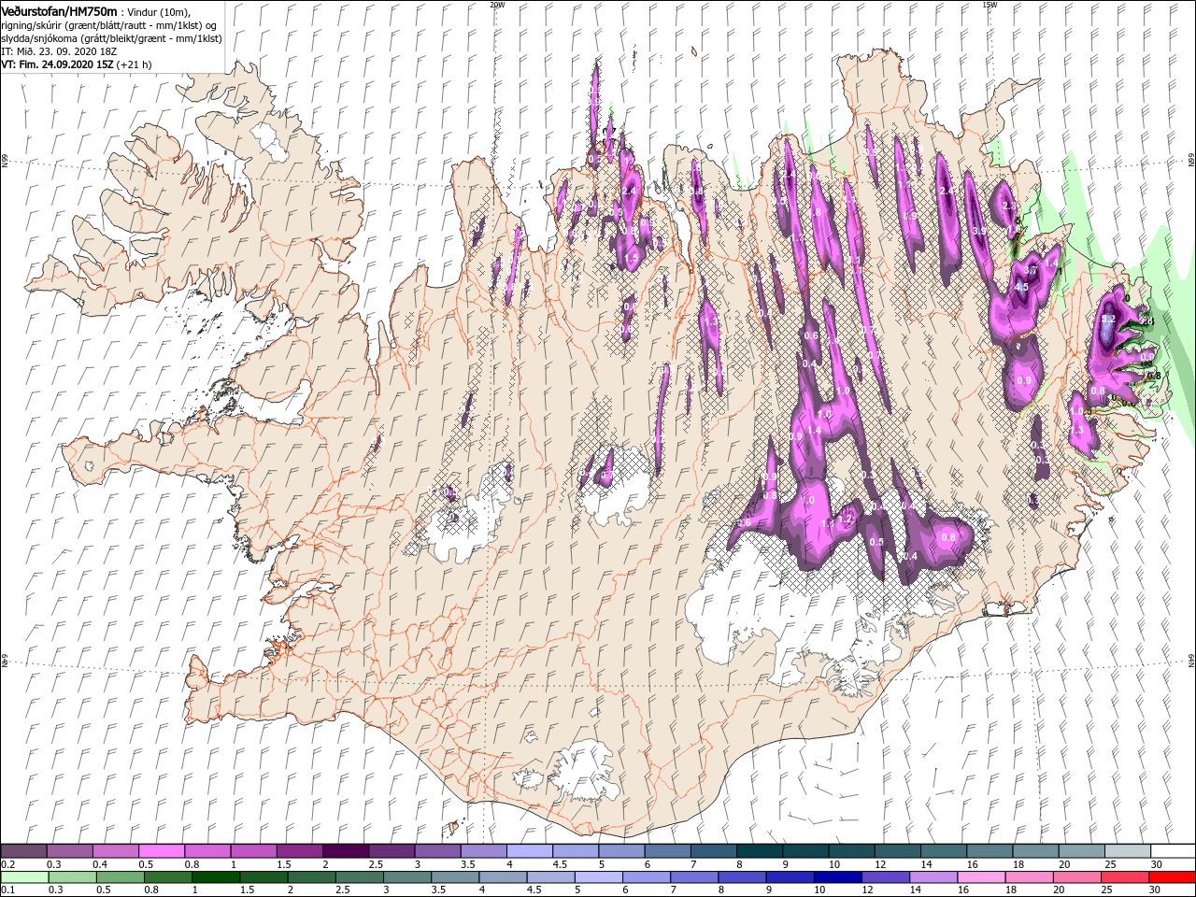Click the "0.2" label under the upper legend
This screenshot has width=1196, height=897.
coord(7,864)
